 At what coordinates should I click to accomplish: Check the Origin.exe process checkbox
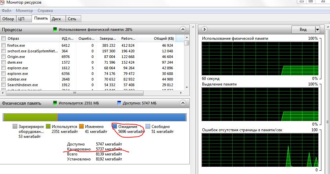[3, 57]
